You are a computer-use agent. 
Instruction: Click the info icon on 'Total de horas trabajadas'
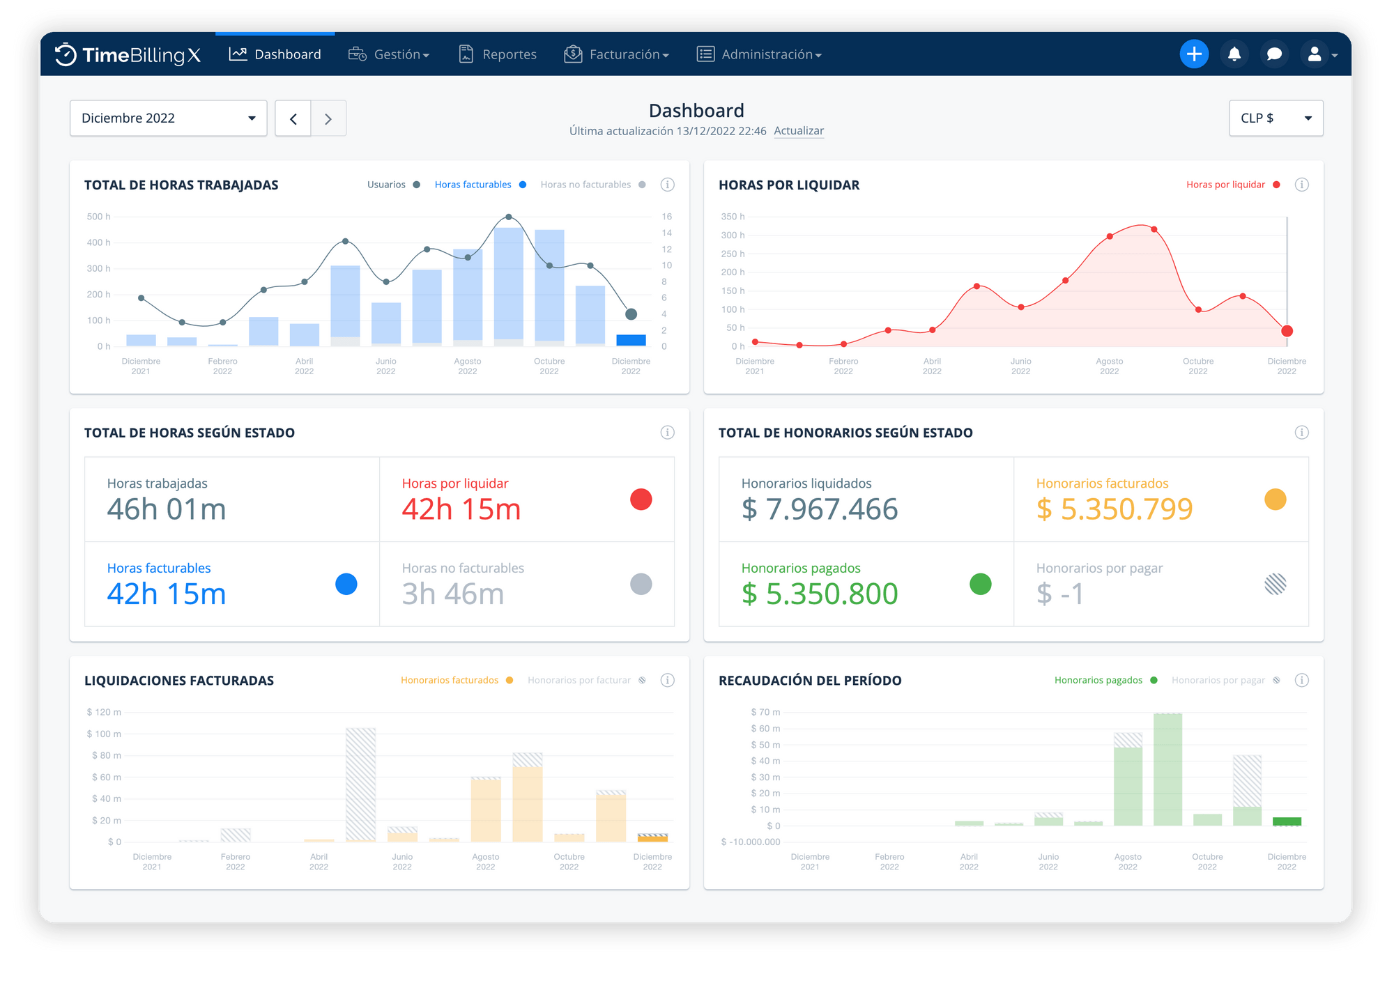667,184
